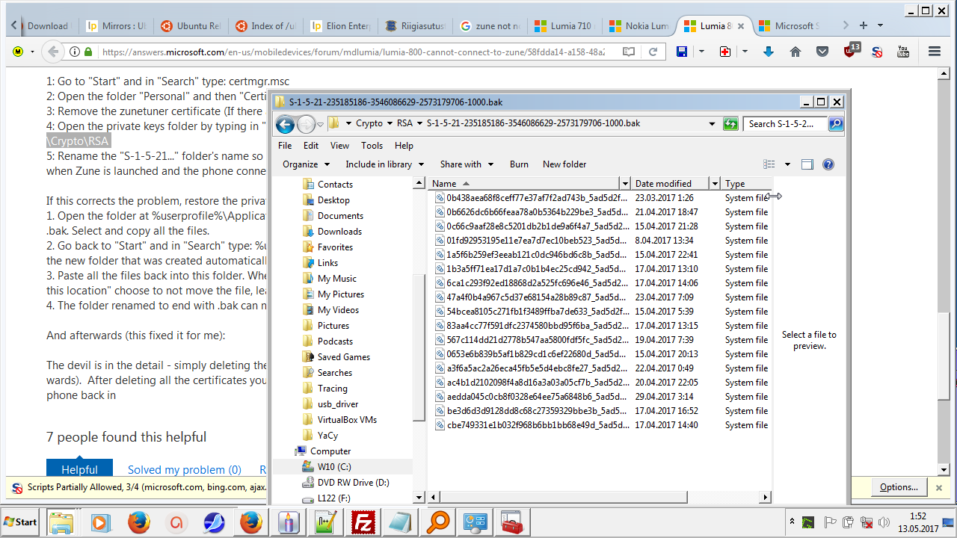Open the View menu in Explorer

pos(339,146)
